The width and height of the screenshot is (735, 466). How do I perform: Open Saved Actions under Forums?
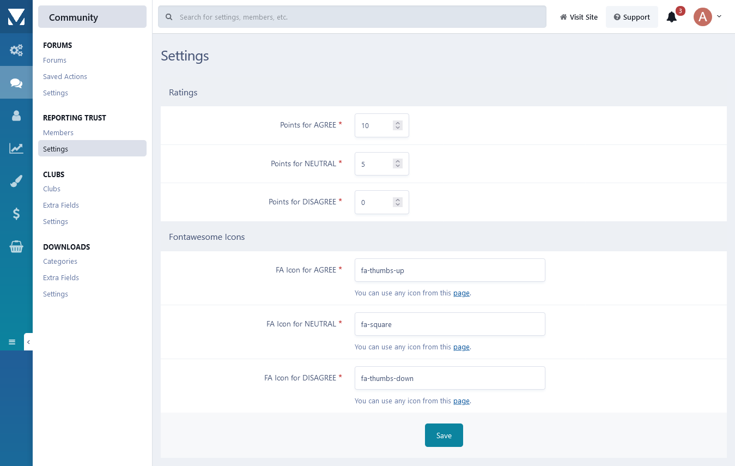[65, 76]
